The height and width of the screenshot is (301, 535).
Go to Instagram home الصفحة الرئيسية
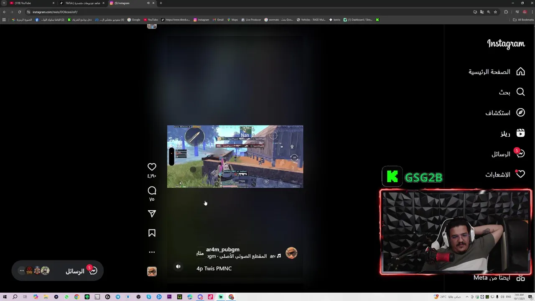pyautogui.click(x=497, y=72)
